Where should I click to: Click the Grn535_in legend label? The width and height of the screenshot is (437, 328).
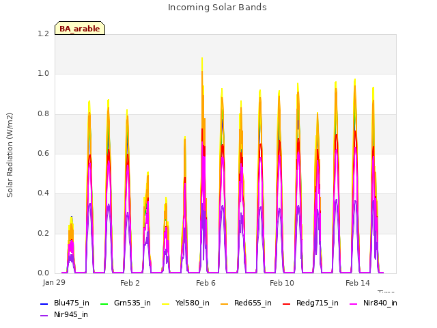[x=132, y=303]
